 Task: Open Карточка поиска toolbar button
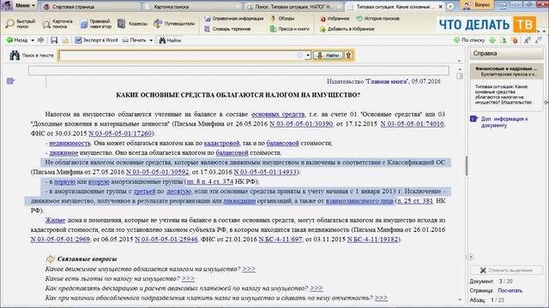57,24
